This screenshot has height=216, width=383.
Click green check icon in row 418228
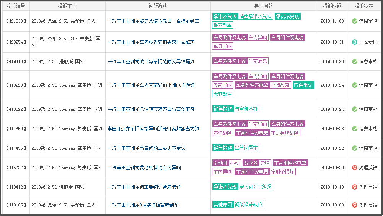tap(355, 85)
